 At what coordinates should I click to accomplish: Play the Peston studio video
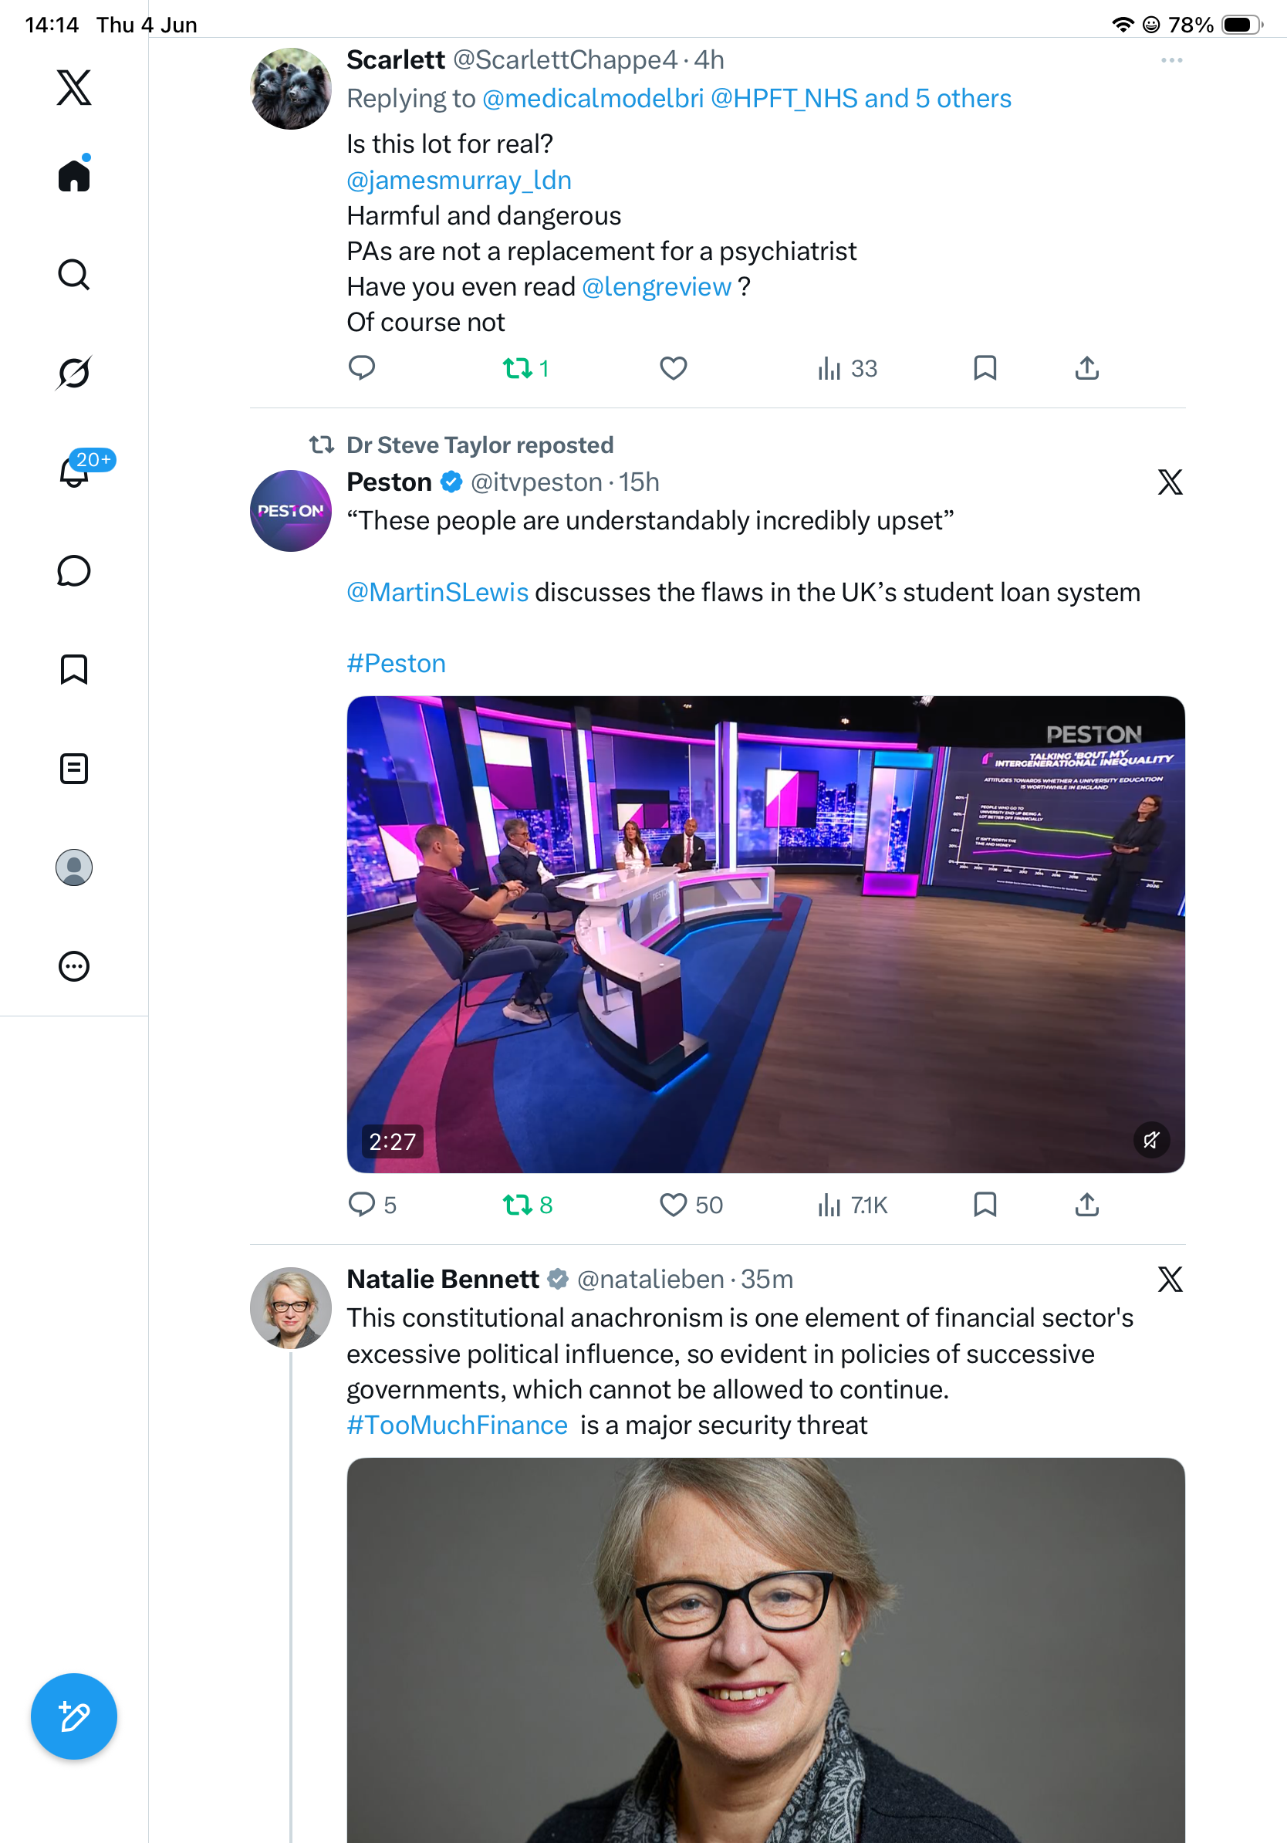pos(765,935)
